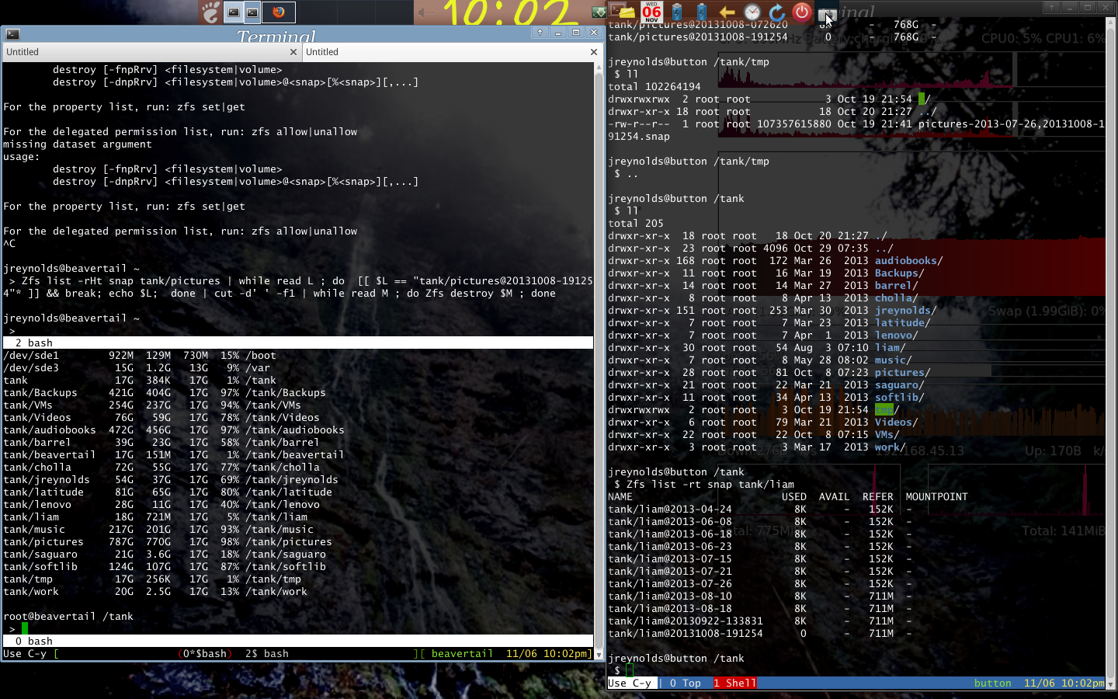Open the analog clock applet icon
The height and width of the screenshot is (699, 1118).
point(752,12)
